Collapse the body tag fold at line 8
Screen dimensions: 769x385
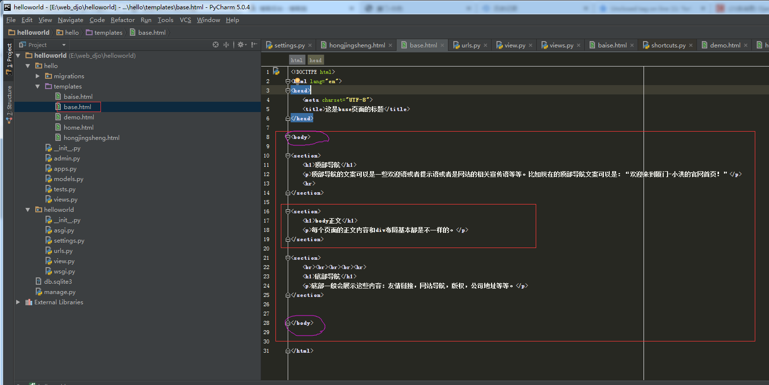coord(288,137)
